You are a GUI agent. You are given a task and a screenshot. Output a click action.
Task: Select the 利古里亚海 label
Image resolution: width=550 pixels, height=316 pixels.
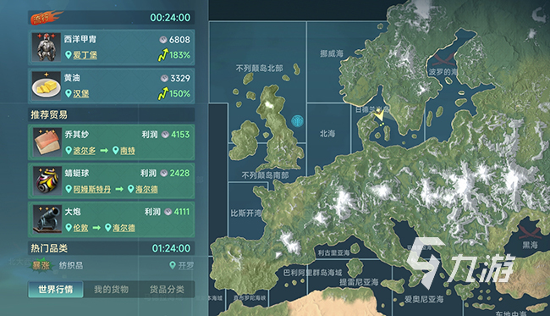(333, 252)
